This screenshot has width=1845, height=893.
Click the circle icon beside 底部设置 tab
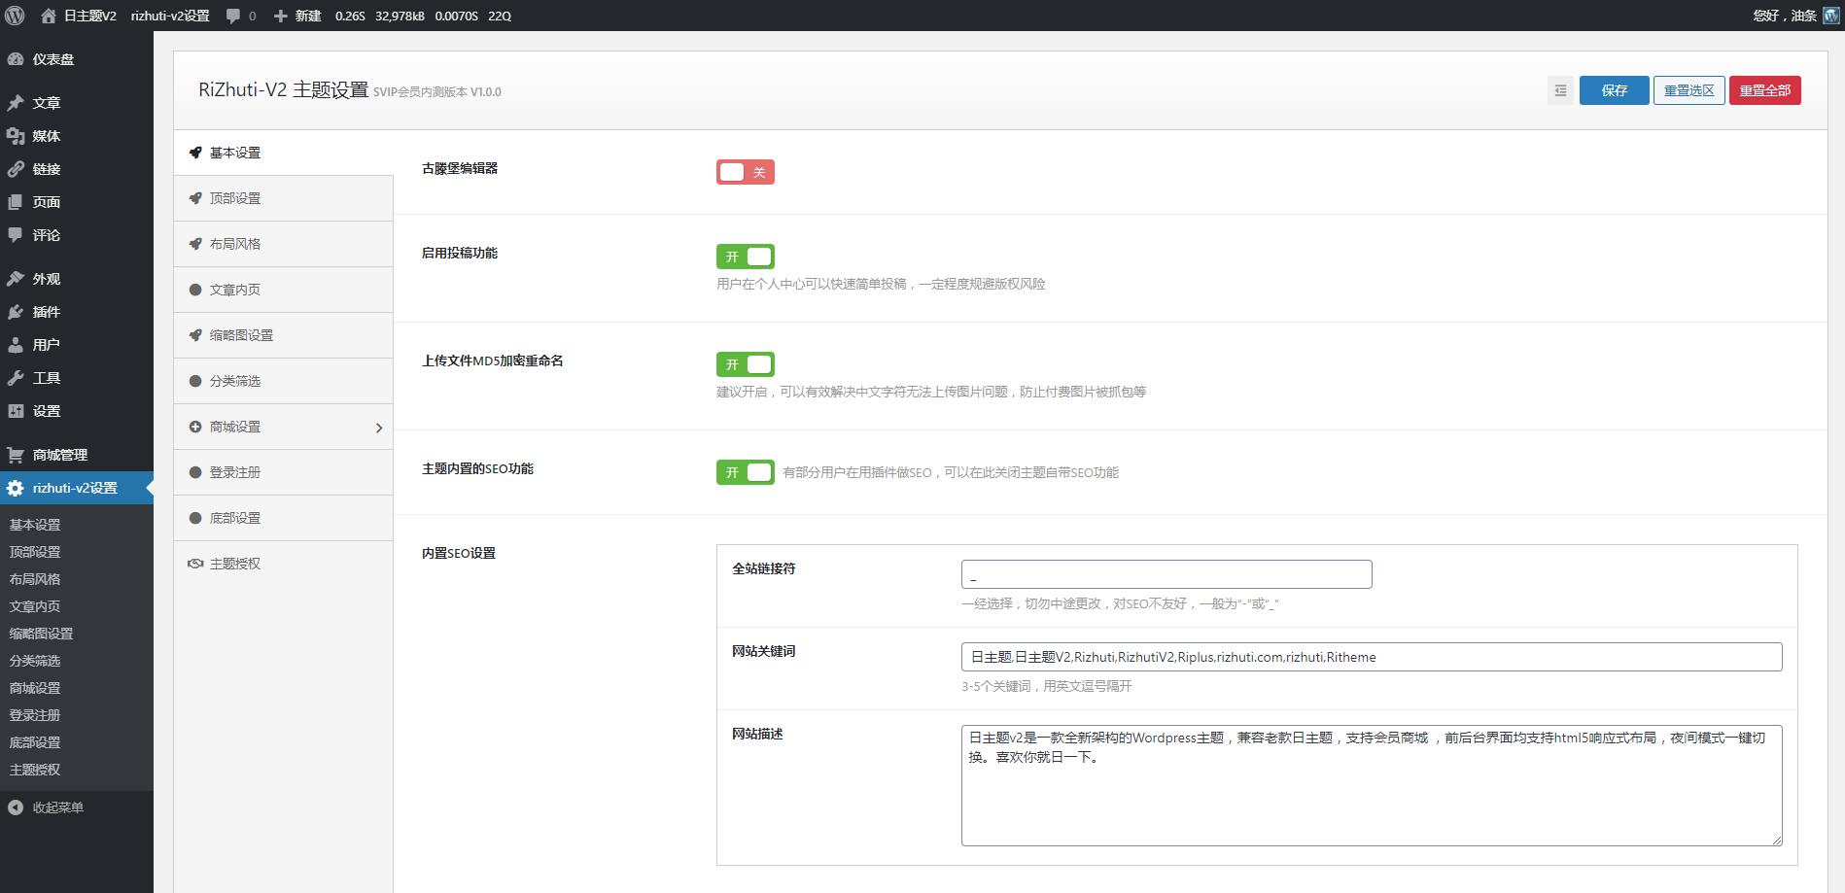[195, 518]
